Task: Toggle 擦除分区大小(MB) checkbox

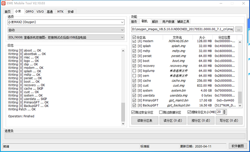Action: click(x=189, y=112)
